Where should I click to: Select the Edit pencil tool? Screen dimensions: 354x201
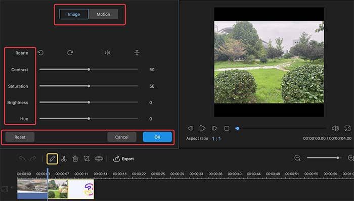(52, 159)
